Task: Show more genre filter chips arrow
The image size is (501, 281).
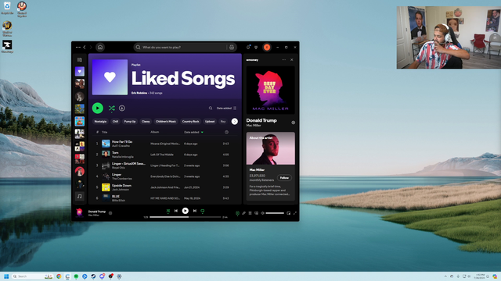Action: (x=235, y=122)
